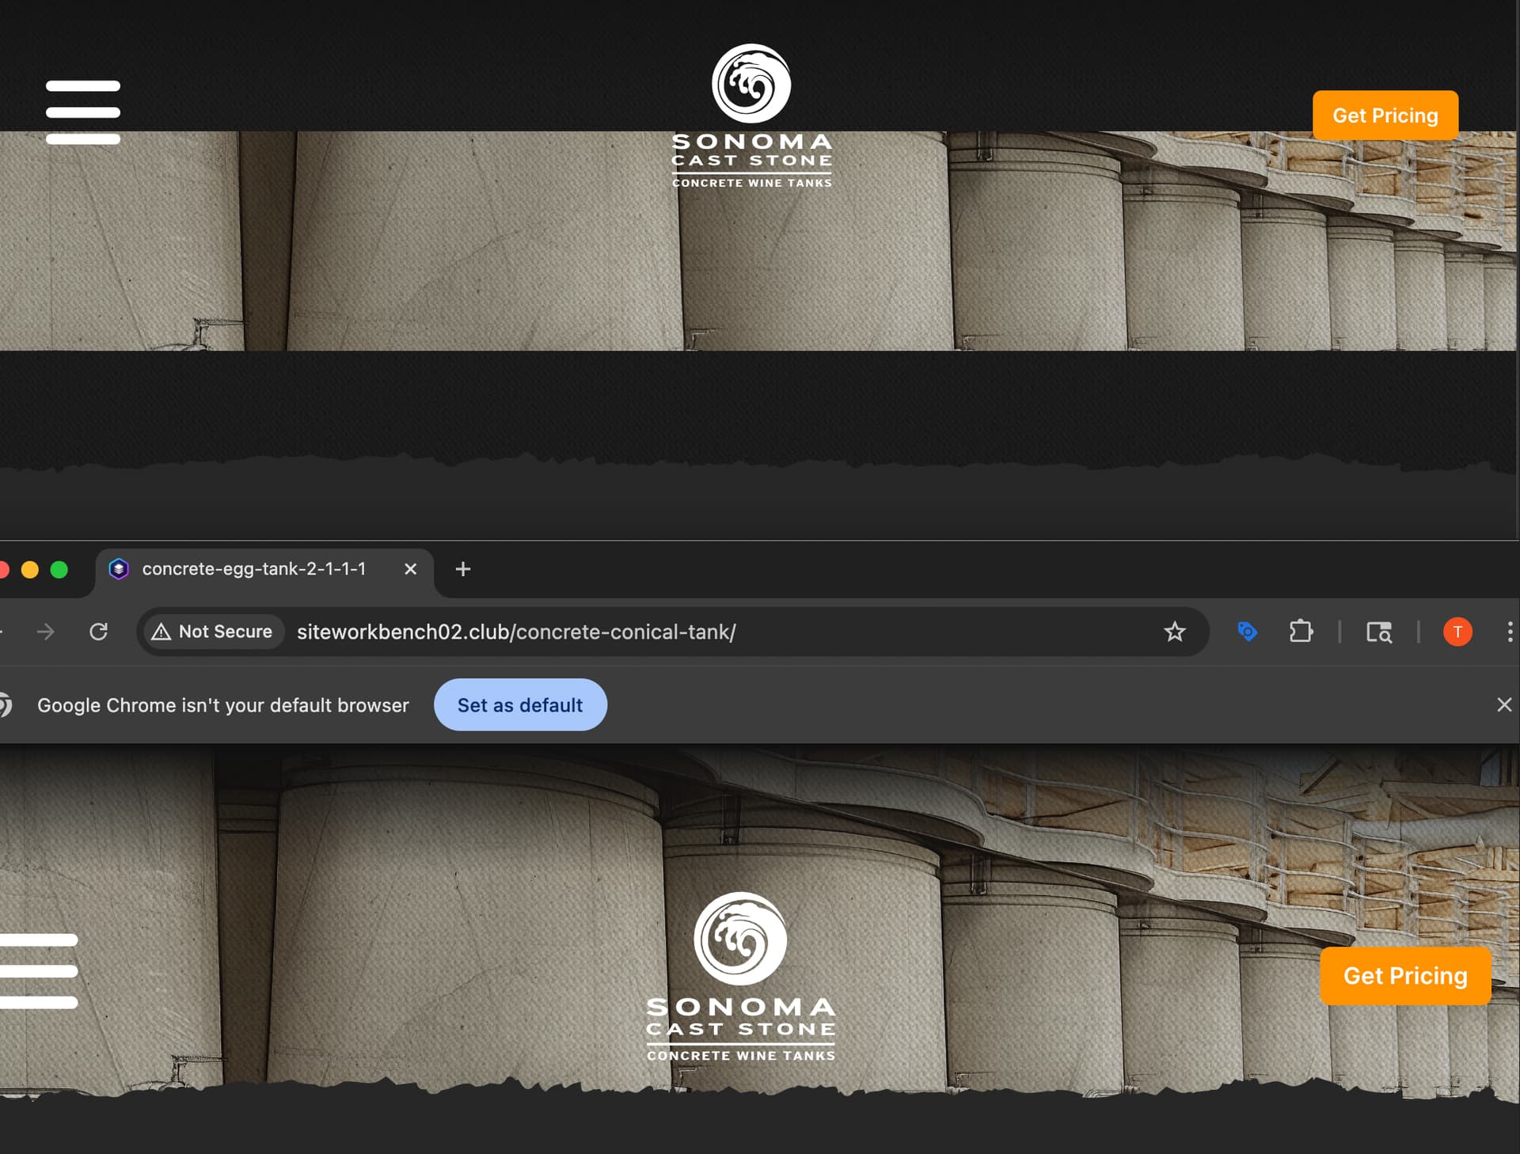Open a new tab with the plus button
Screen dimensions: 1520x1154
point(463,569)
